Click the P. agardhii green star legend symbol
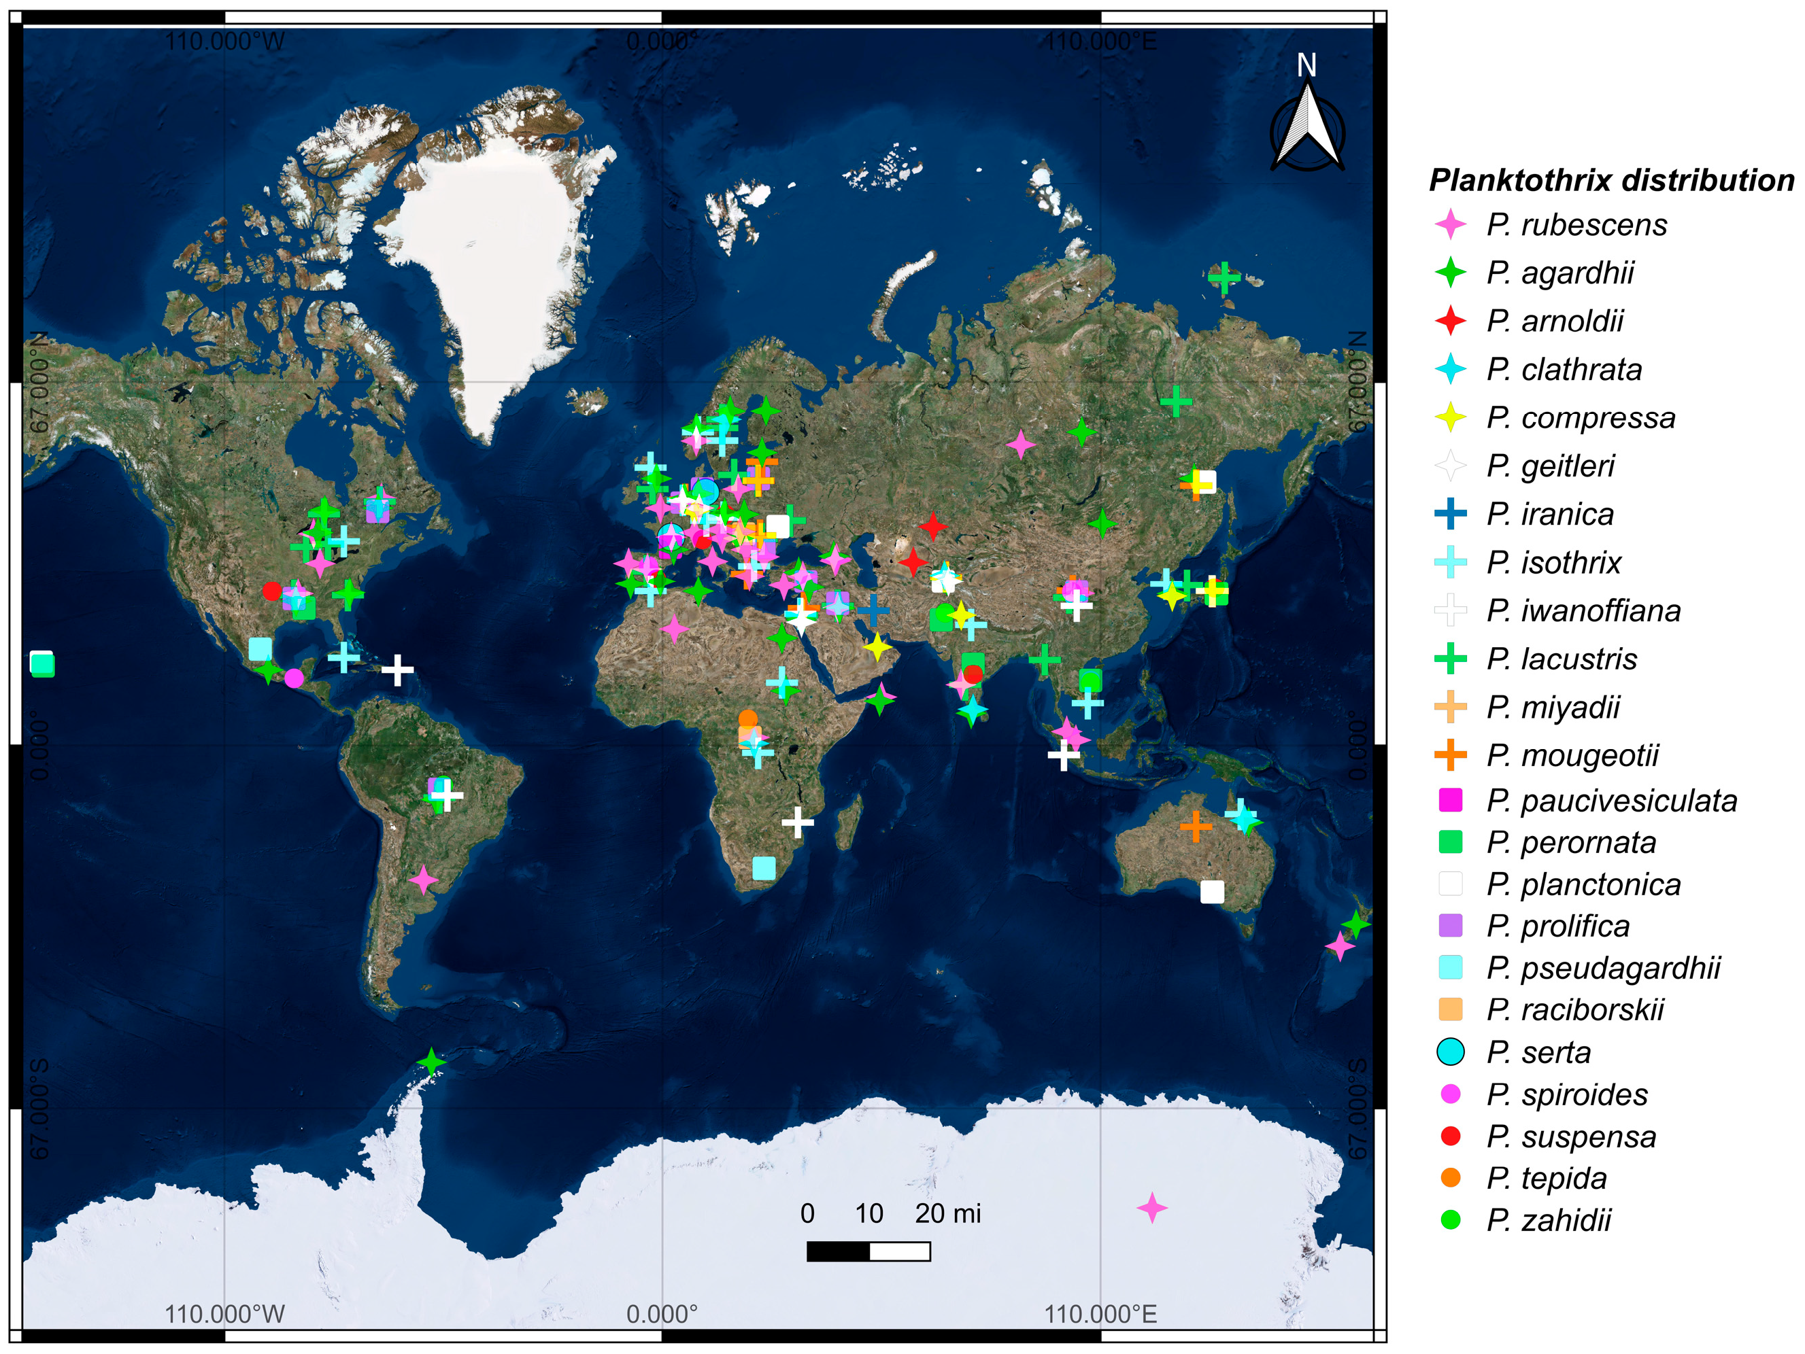The image size is (1805, 1354). (1450, 272)
